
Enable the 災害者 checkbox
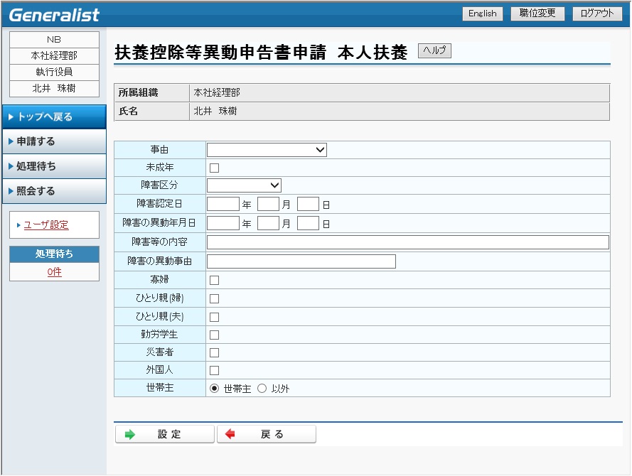215,353
